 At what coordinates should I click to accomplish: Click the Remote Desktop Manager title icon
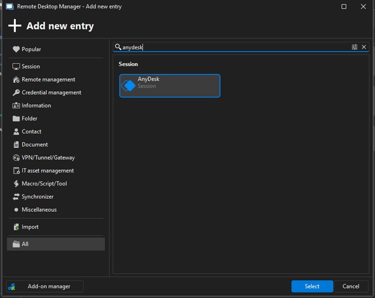tap(10, 6)
